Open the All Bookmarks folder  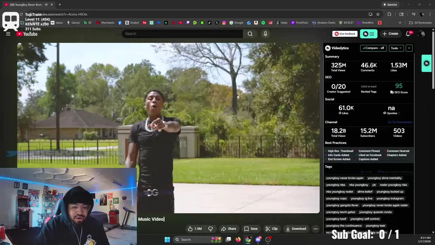coord(420,23)
